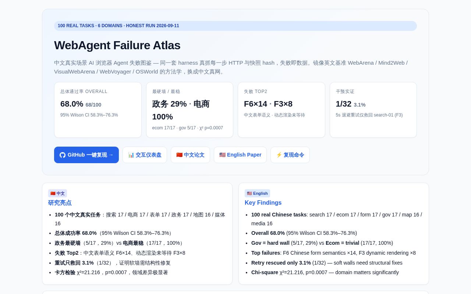Screen dimensions: 471x294
Task: Click the 100 REAL TASKS banner pill
Action: click(235, 26)
